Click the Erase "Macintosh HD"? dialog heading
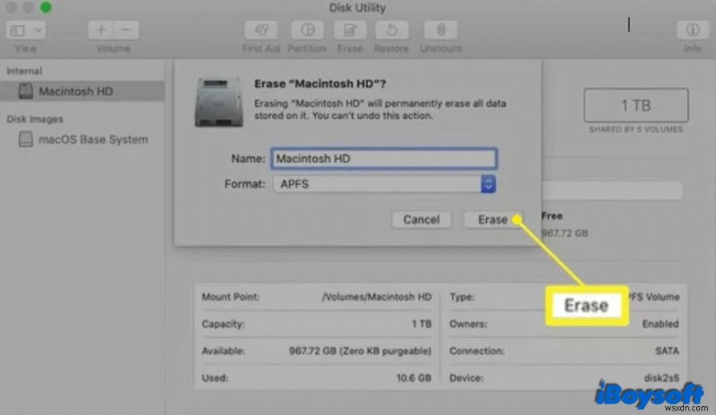 320,84
